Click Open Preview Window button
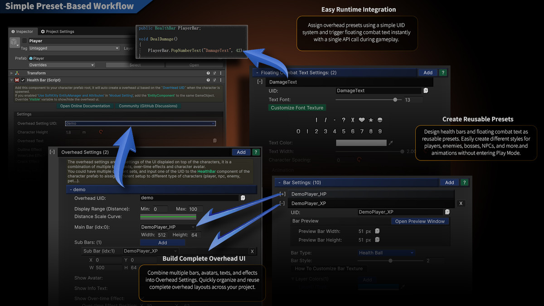This screenshot has width=544, height=306. (420, 221)
